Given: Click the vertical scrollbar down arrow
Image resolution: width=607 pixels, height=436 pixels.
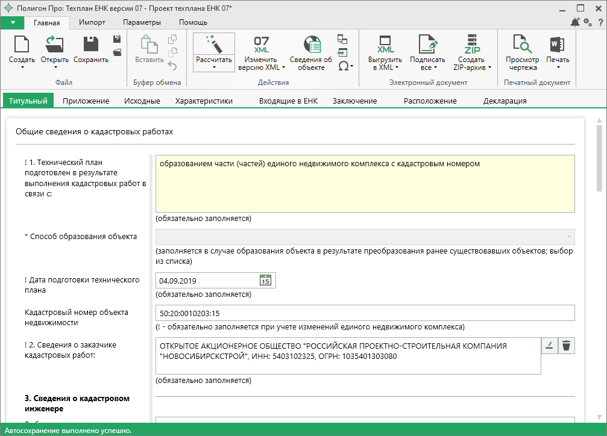Looking at the screenshot, I should point(599,417).
